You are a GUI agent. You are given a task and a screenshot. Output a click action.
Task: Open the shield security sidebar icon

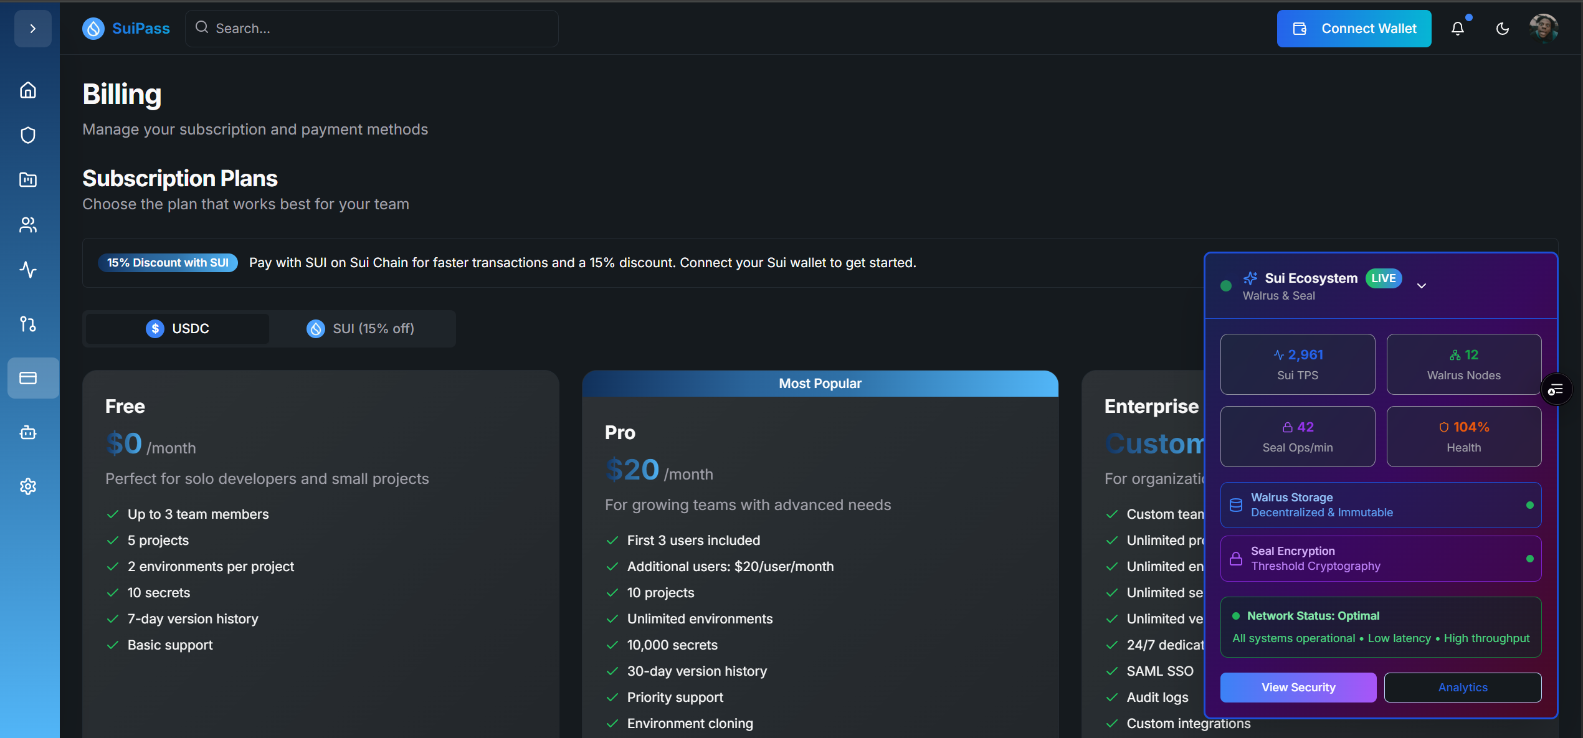pyautogui.click(x=28, y=135)
